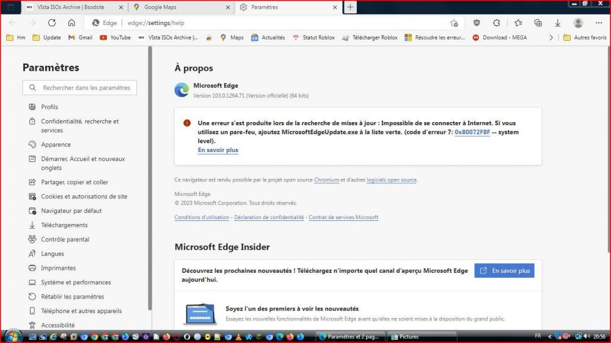
Task: Open the Extensions puzzle icon
Action: [496, 23]
